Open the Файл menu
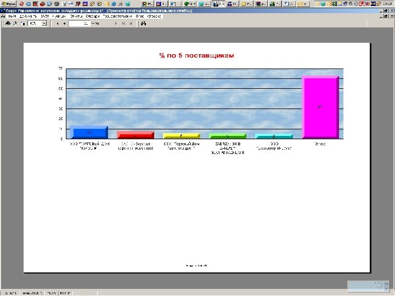The image size is (395, 296). click(x=12, y=16)
